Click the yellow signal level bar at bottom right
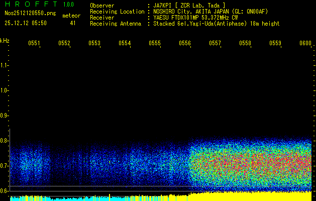The height and width of the screenshot is (201, 316). click(251, 196)
